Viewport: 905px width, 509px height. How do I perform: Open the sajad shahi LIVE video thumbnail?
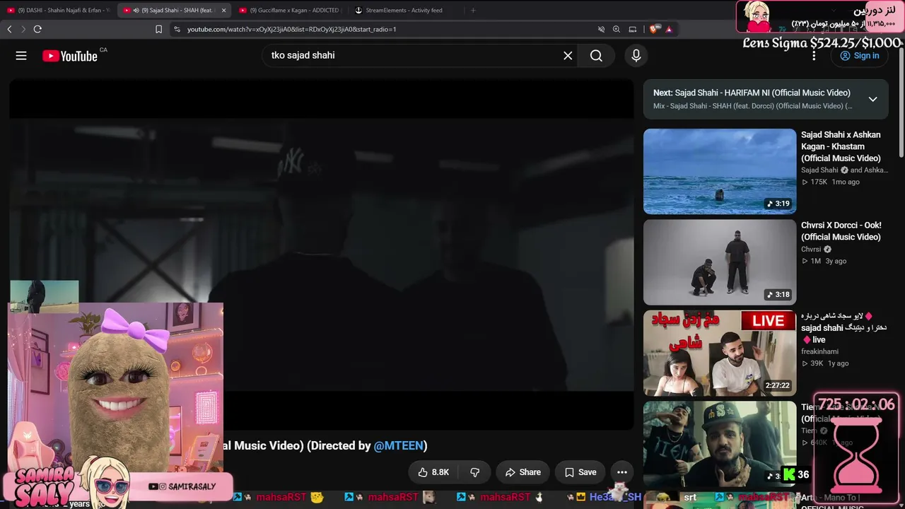[720, 353]
